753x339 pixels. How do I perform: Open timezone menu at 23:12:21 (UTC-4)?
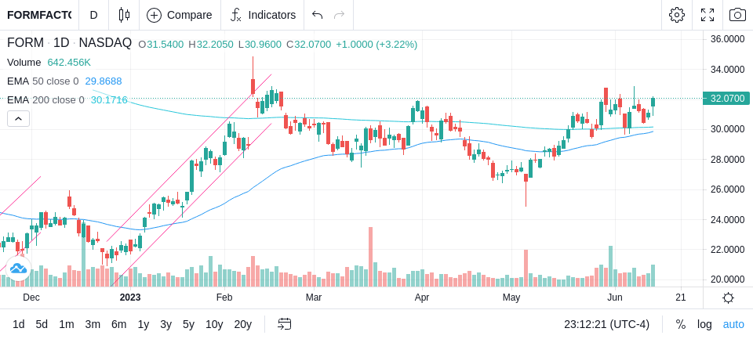click(x=606, y=324)
